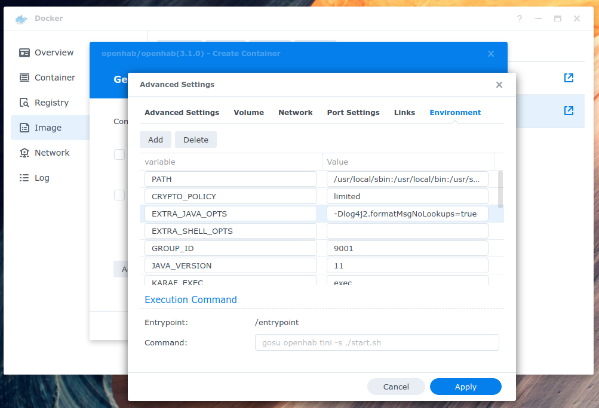Open the Network tab in Advanced Settings

295,112
